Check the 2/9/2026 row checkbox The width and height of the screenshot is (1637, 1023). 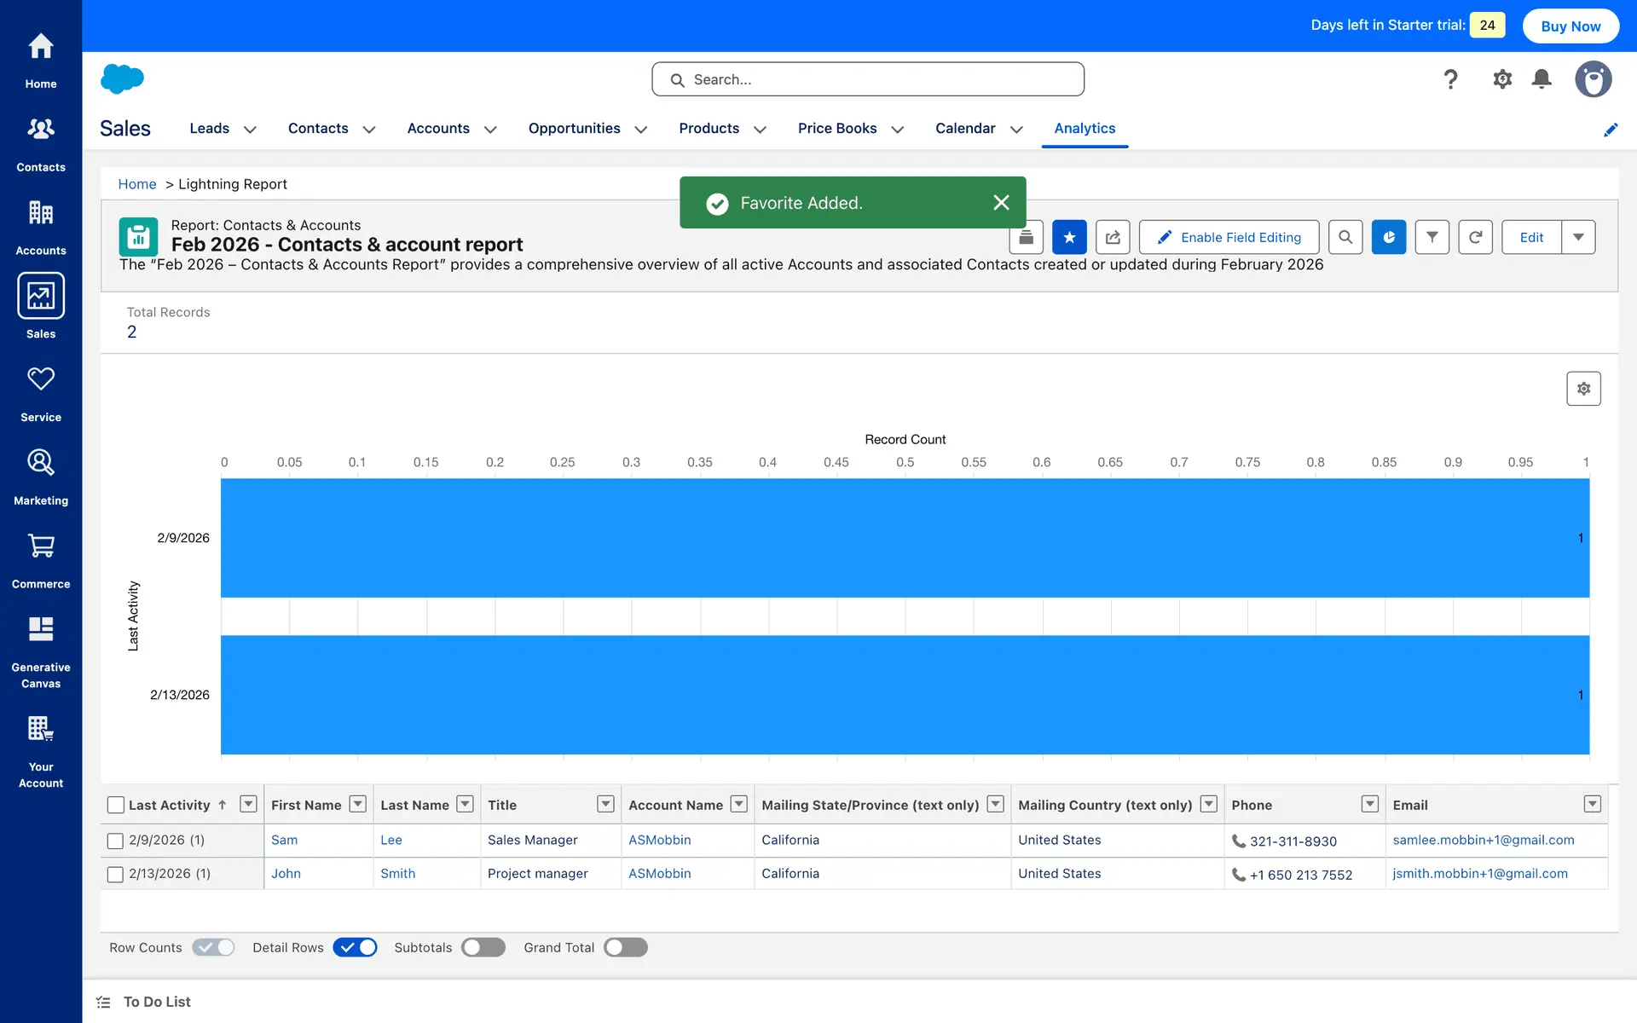click(116, 841)
